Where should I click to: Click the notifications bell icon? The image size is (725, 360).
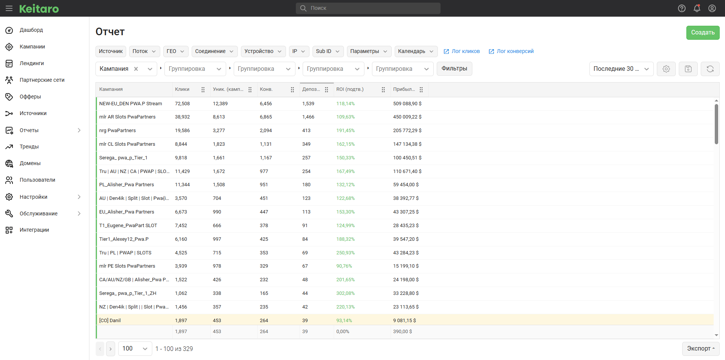click(x=697, y=8)
